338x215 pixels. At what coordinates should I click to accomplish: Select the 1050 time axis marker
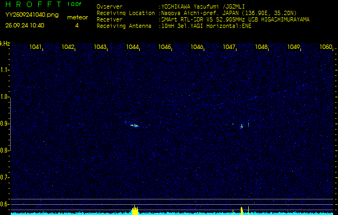pos(326,47)
